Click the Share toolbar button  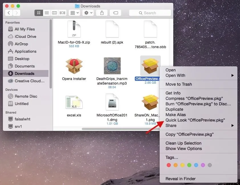tap(102, 13)
